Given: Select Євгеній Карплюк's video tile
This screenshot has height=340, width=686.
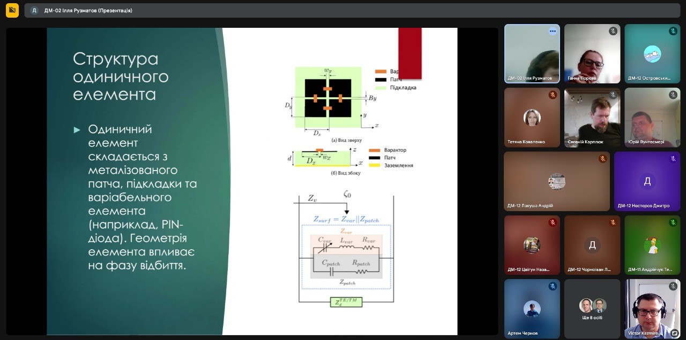Looking at the screenshot, I should (592, 118).
